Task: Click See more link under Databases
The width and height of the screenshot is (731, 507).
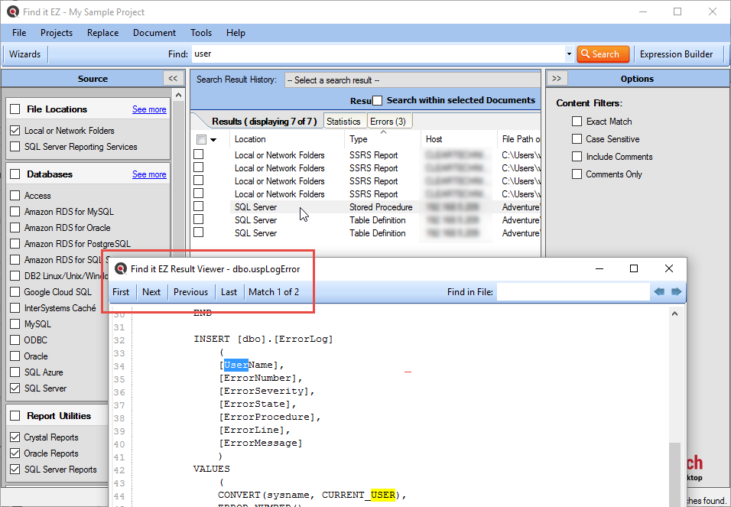Action: point(149,174)
